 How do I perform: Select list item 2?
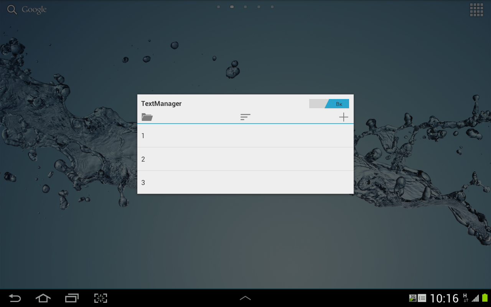[x=245, y=159]
